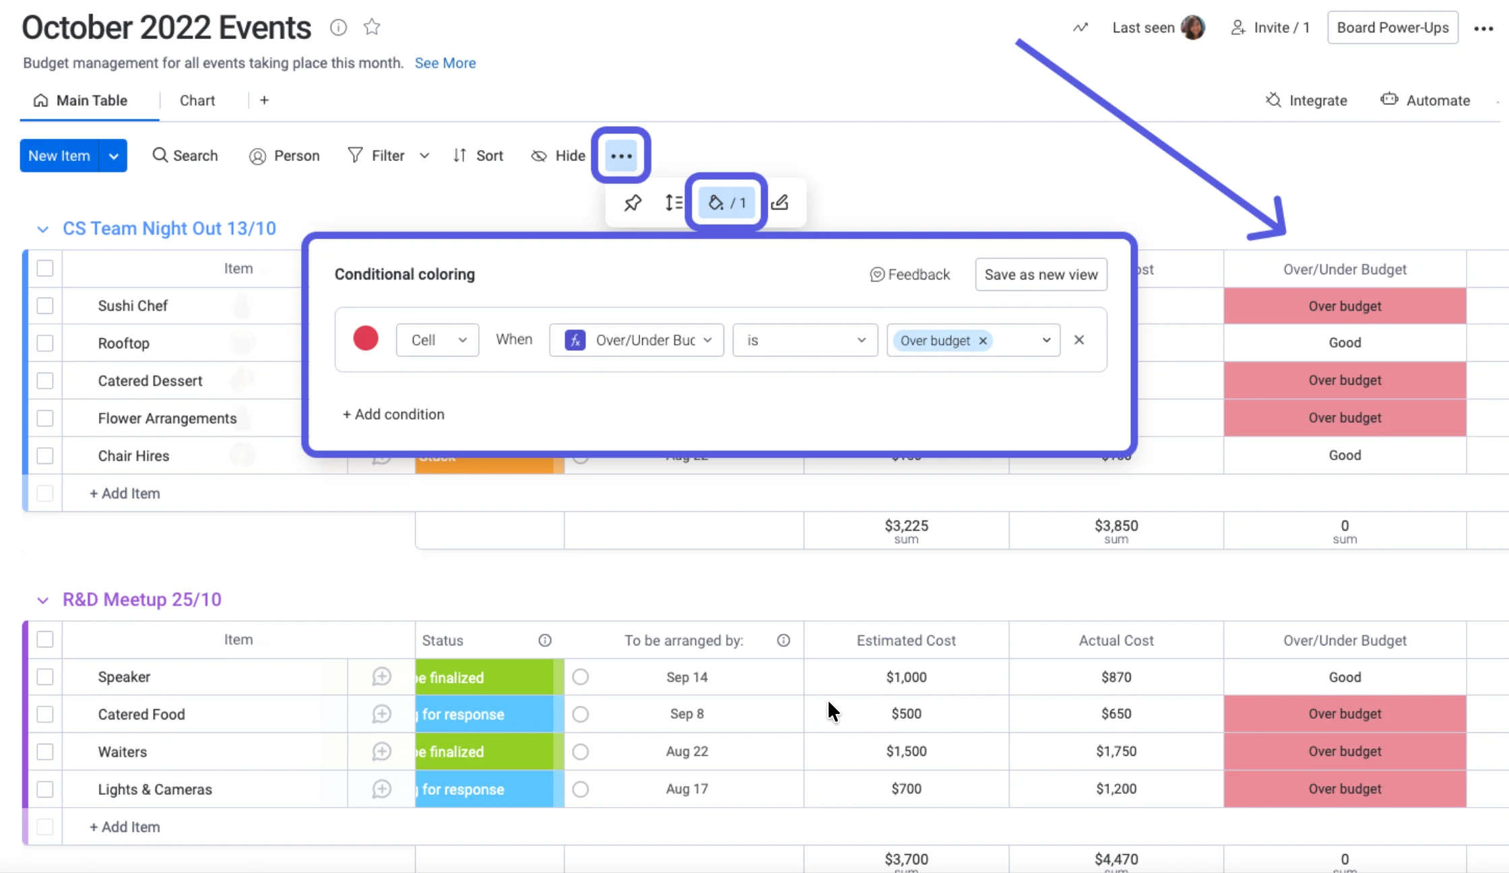Image resolution: width=1509 pixels, height=873 pixels.
Task: Switch to the Chart tab
Action: click(197, 100)
